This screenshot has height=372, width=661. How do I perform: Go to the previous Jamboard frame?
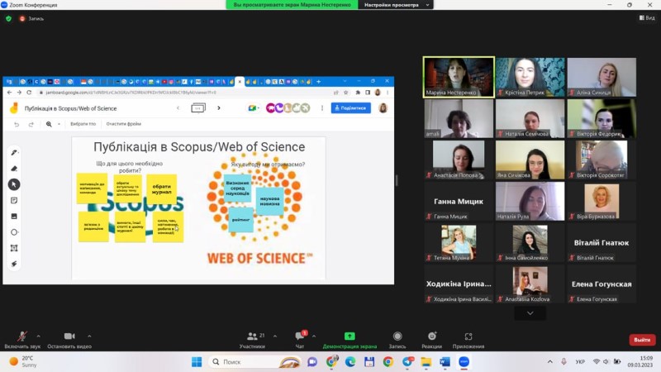pos(178,108)
